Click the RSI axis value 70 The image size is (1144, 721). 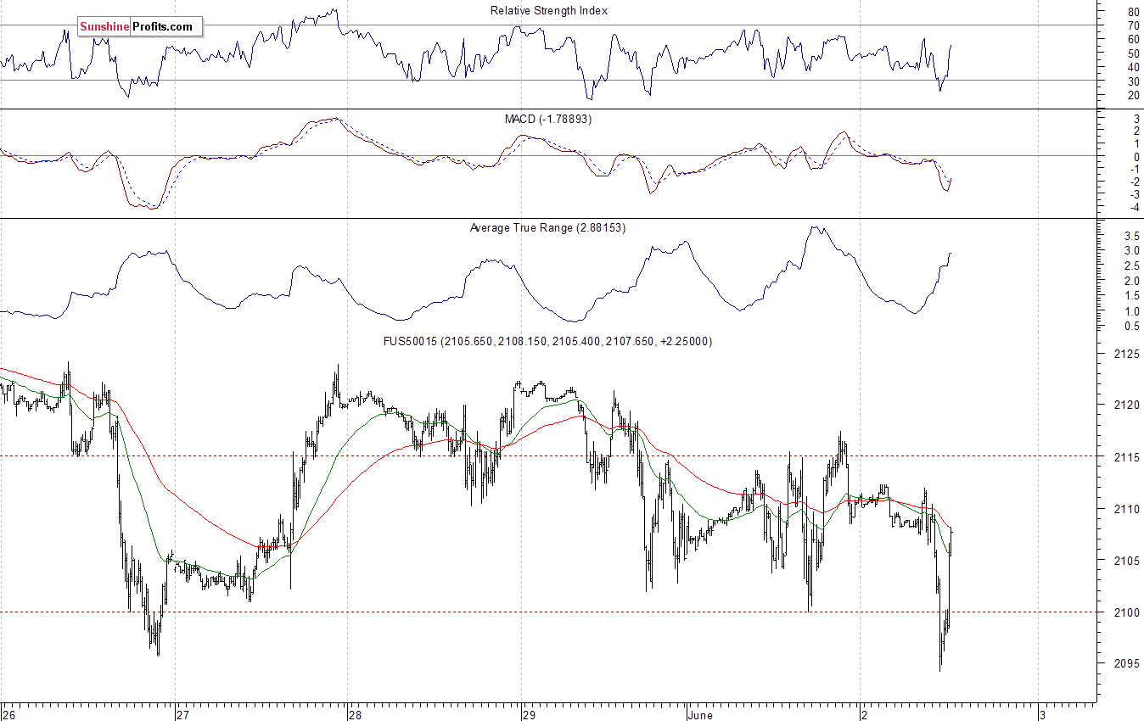point(1133,26)
